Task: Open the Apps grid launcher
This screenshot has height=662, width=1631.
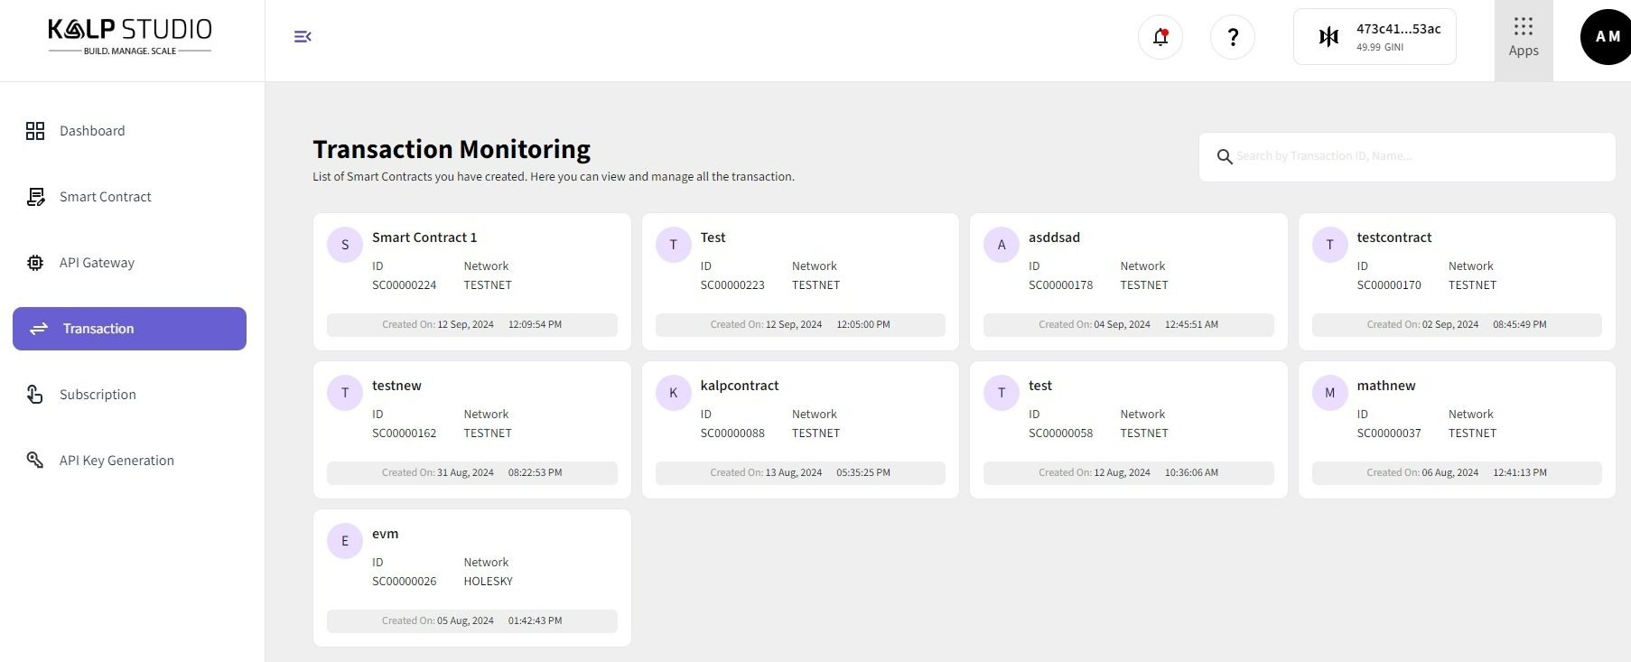Action: (1524, 38)
